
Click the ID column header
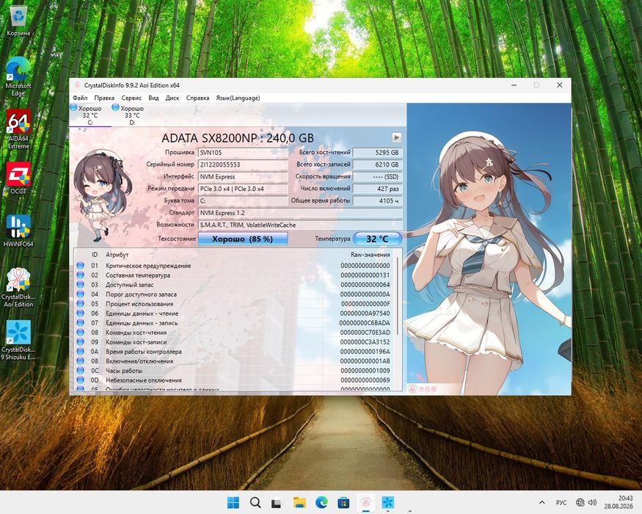click(95, 255)
